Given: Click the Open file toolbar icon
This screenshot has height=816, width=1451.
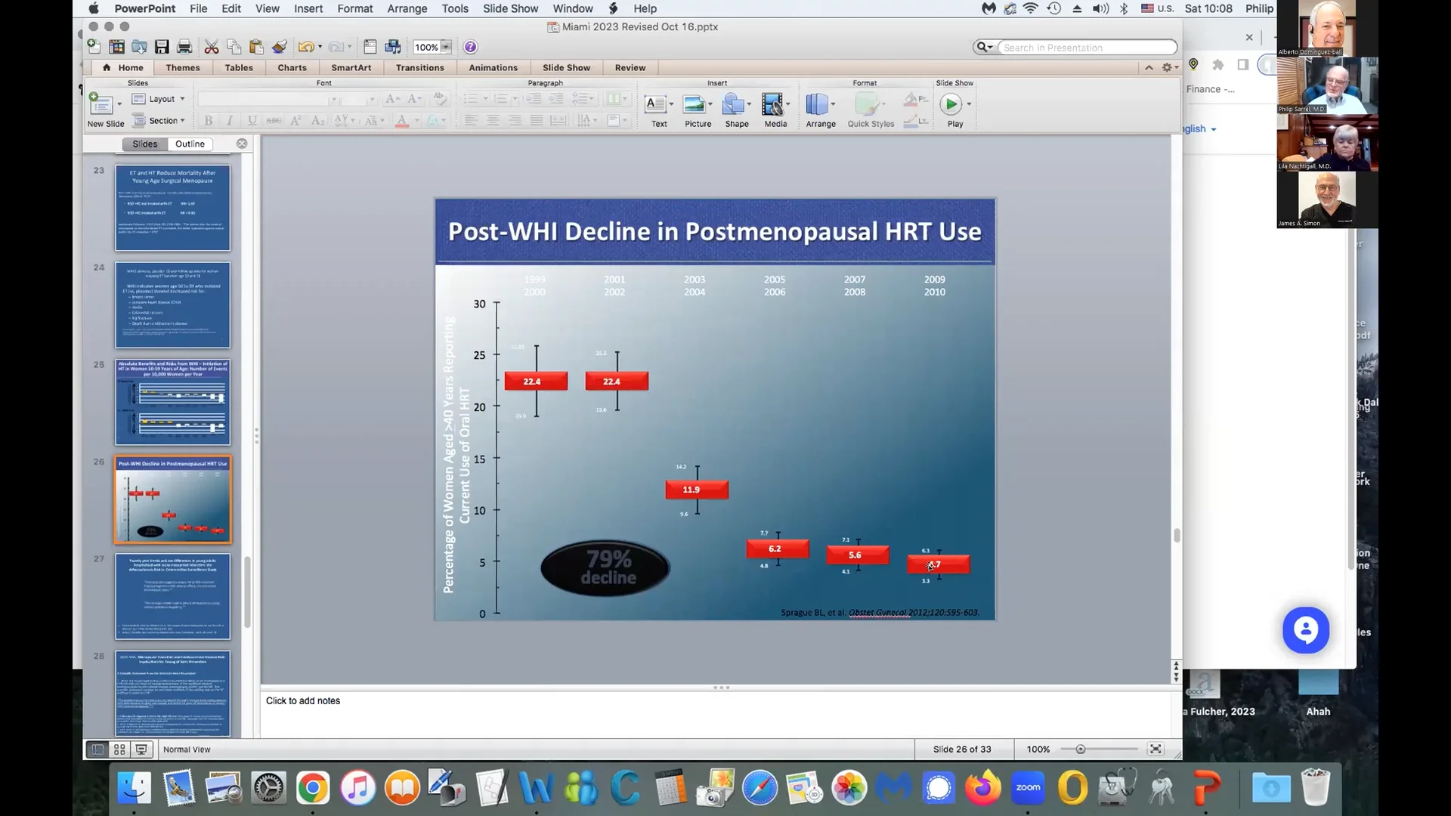Looking at the screenshot, I should point(139,47).
